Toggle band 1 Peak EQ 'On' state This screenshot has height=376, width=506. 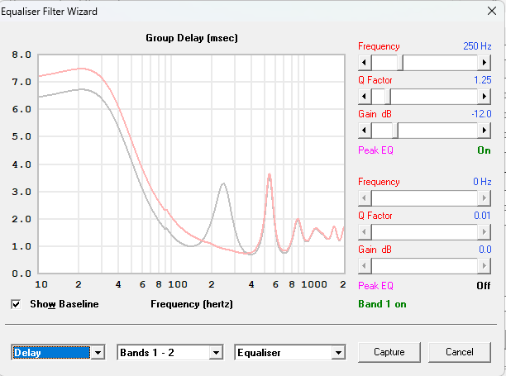pyautogui.click(x=484, y=150)
